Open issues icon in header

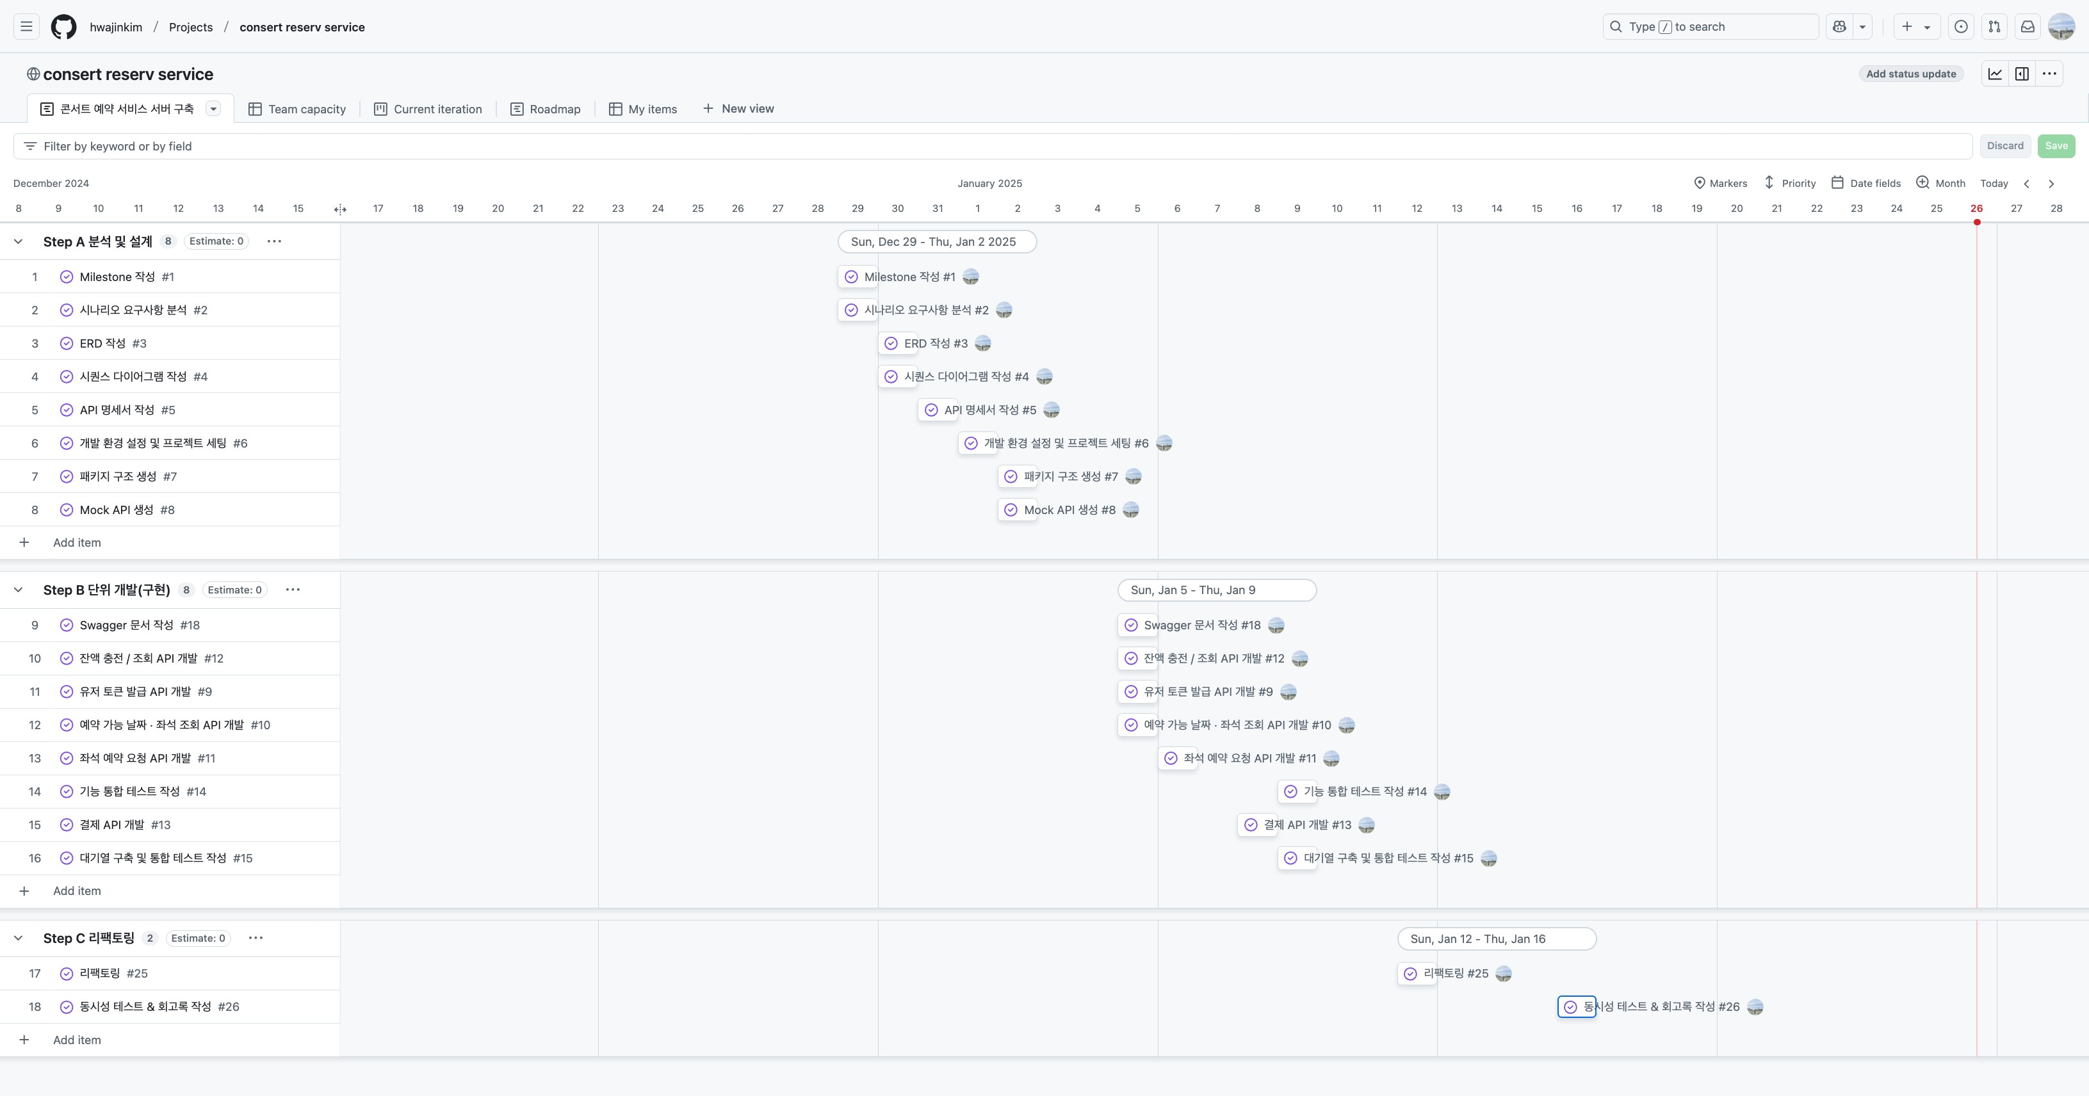[1961, 27]
